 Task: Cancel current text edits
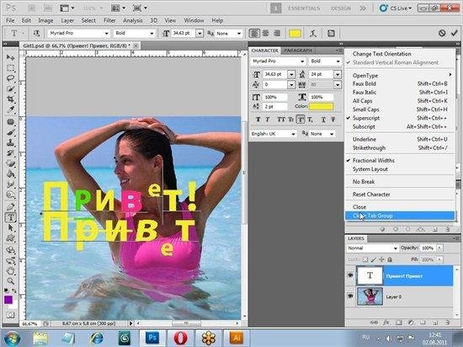click(x=442, y=33)
